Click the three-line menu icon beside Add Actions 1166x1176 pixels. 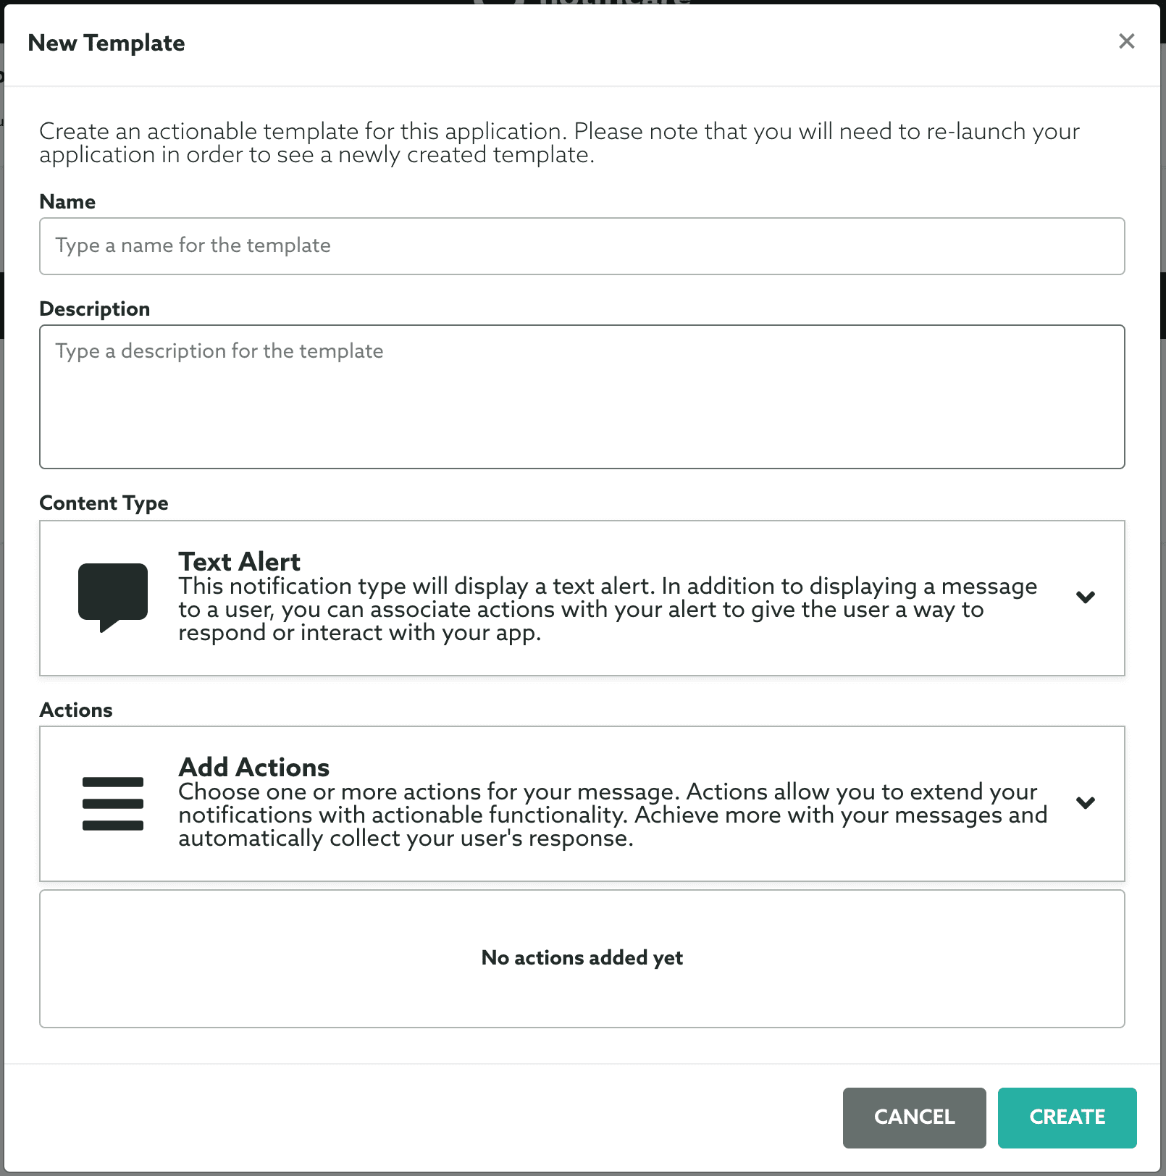click(x=112, y=802)
